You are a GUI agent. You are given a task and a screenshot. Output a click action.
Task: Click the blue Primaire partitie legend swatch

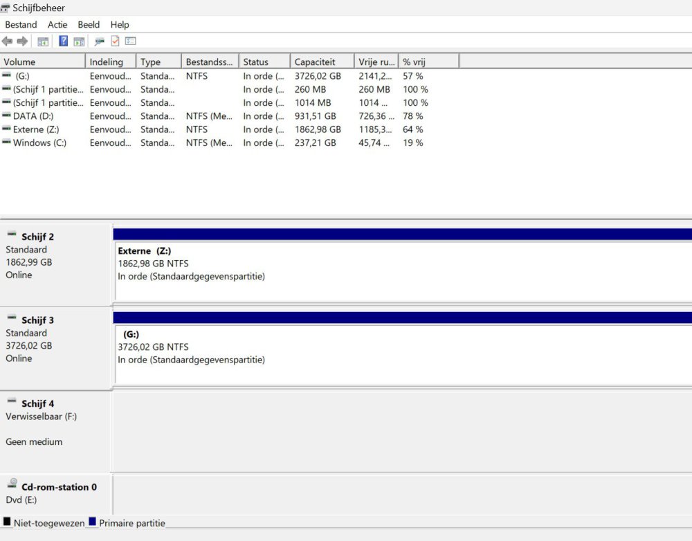[x=92, y=522]
